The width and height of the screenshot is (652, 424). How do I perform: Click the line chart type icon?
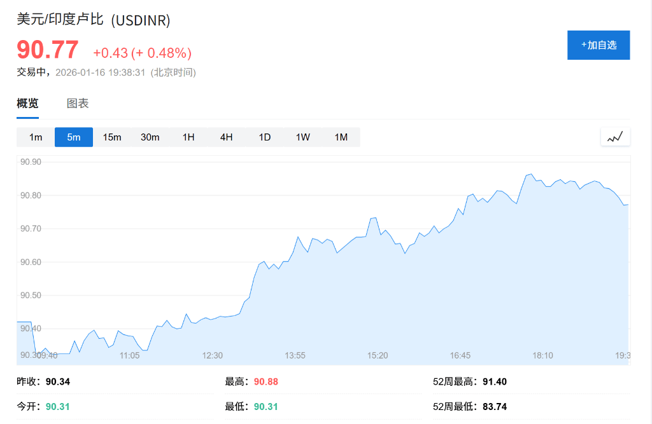[615, 137]
